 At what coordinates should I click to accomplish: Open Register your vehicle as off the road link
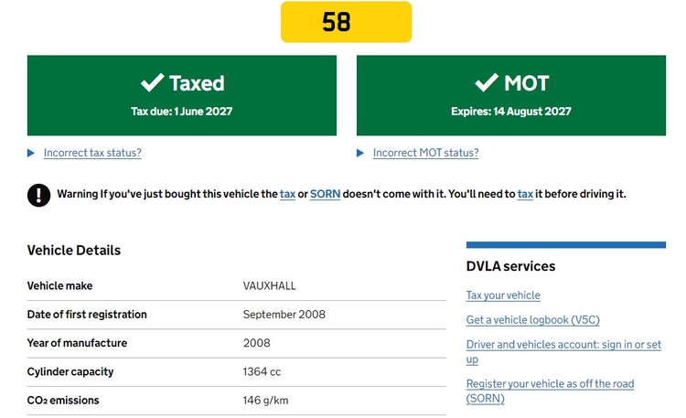click(550, 391)
